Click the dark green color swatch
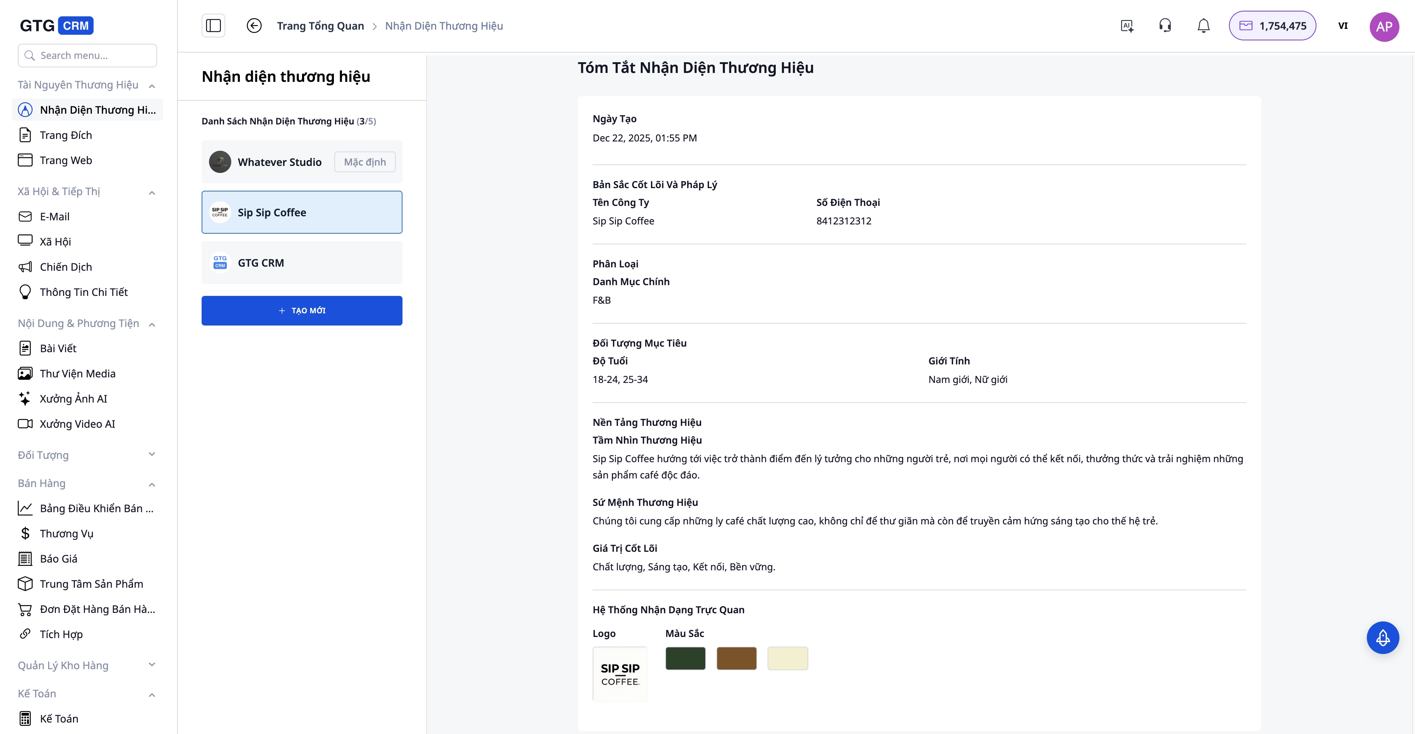 click(x=685, y=658)
